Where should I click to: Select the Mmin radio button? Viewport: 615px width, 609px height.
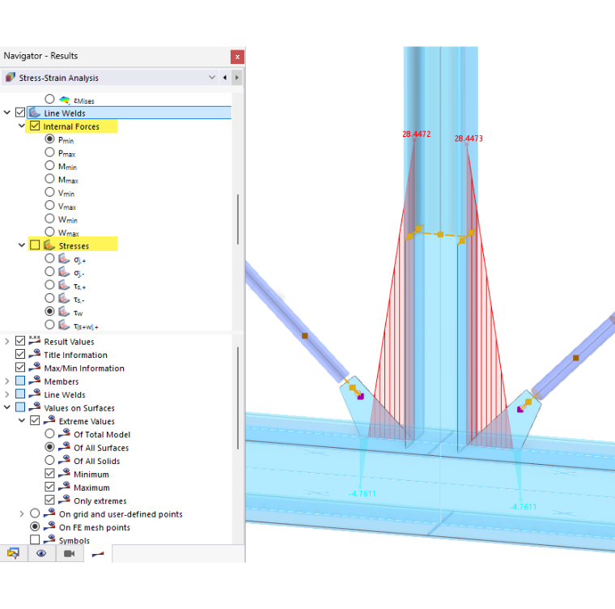49,166
